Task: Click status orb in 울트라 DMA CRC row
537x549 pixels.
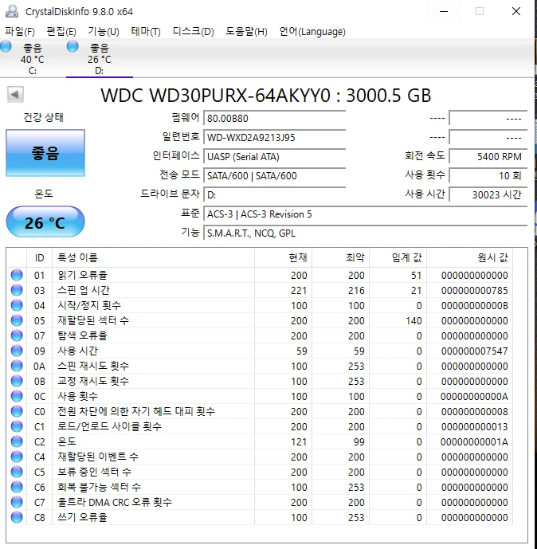Action: click(x=17, y=502)
